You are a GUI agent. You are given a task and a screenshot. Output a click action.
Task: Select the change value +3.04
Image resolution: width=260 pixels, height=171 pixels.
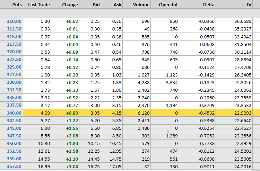[72, 166]
